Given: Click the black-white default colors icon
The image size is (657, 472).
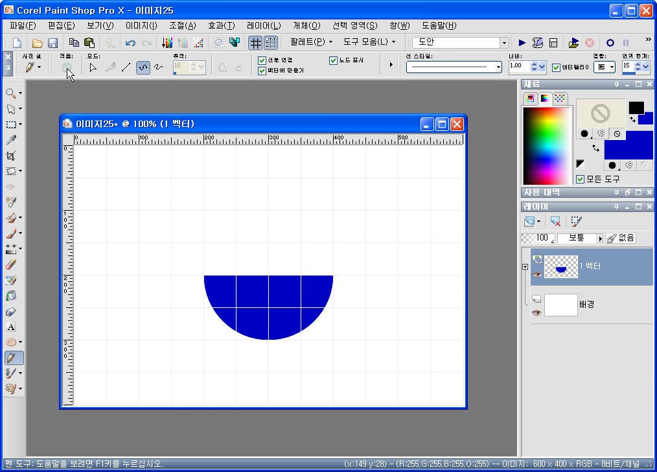Looking at the screenshot, I should point(581,164).
